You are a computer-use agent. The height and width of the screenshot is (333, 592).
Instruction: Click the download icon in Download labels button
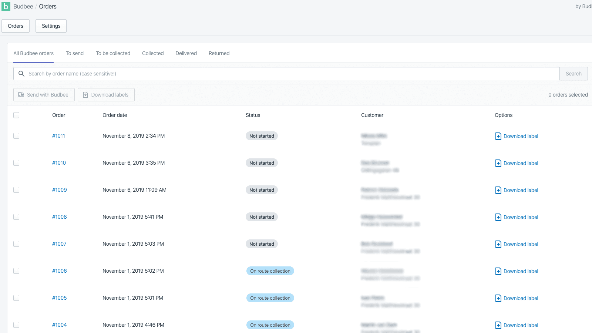pos(85,95)
